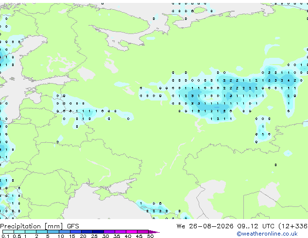Click the legend scale label '10'
The height and width of the screenshot is (238, 308).
click(x=61, y=236)
